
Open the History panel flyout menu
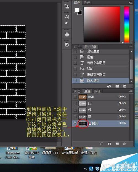131,47
